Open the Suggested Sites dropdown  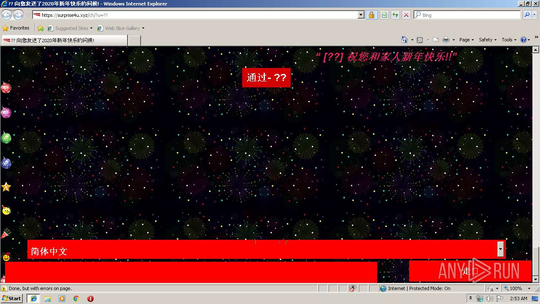pos(91,28)
